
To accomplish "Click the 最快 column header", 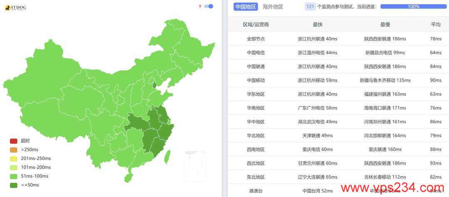I will coord(318,25).
